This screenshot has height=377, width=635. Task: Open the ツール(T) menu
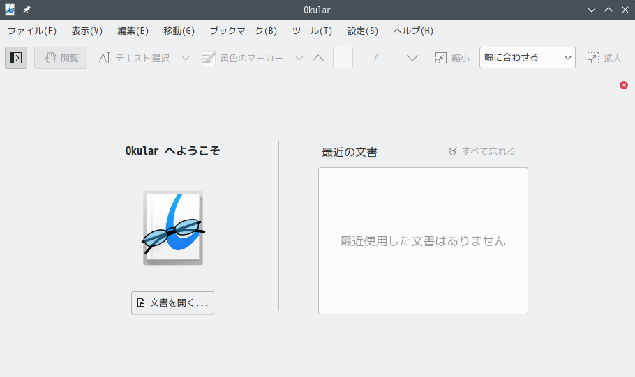tap(312, 31)
